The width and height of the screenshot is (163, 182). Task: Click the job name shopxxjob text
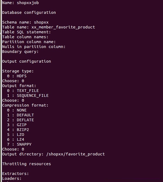[28, 3]
